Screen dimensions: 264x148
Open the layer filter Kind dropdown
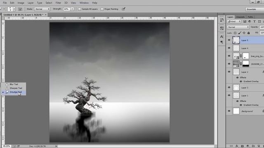click(234, 21)
